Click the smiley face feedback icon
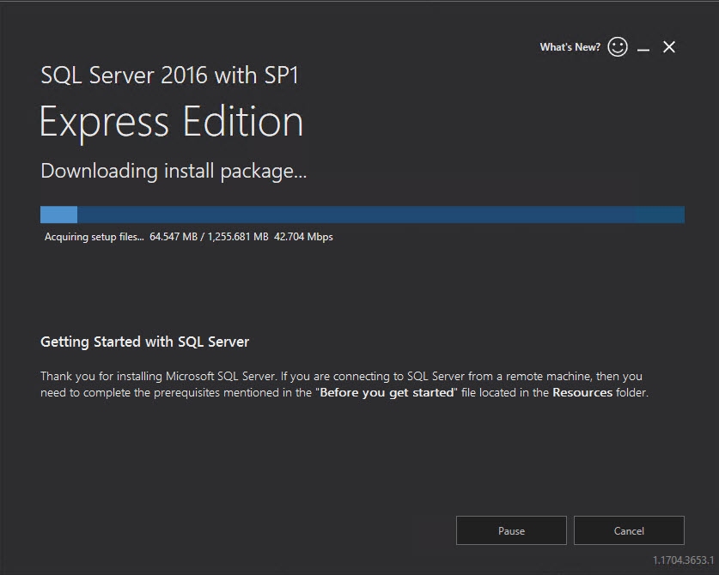 coord(618,47)
